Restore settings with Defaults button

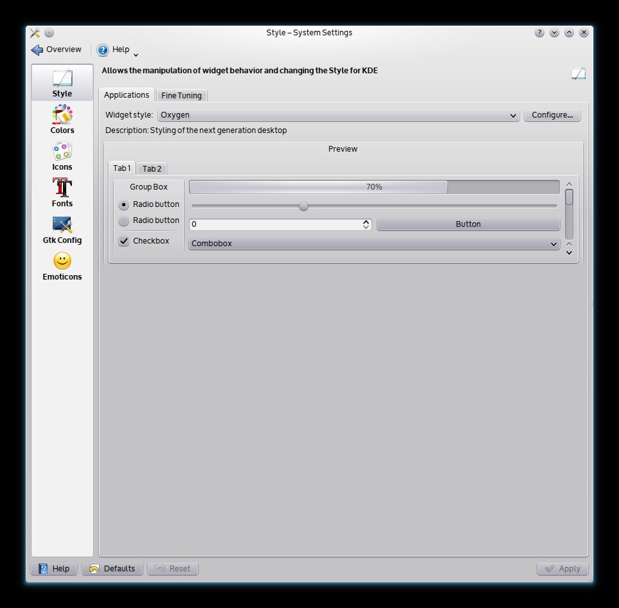click(x=112, y=569)
